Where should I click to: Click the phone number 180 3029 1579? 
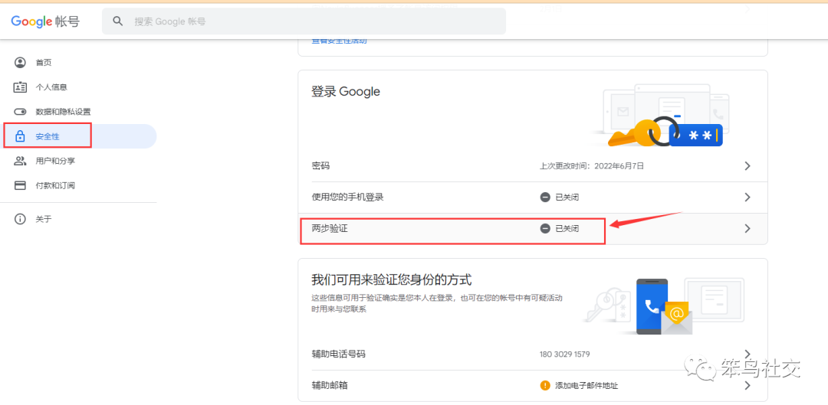pos(564,354)
